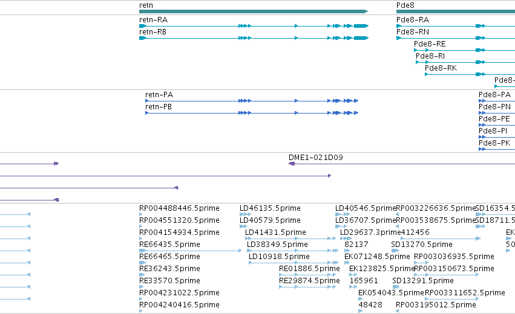Select EST RE01886.5prime
Screen dimensions: 515x314
[309, 269]
